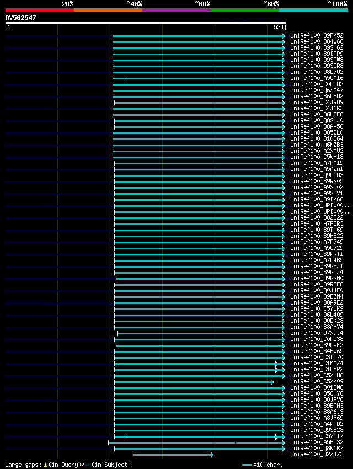
Task: Follow the UniRef100_A4RTD2 link
Action: (317, 424)
